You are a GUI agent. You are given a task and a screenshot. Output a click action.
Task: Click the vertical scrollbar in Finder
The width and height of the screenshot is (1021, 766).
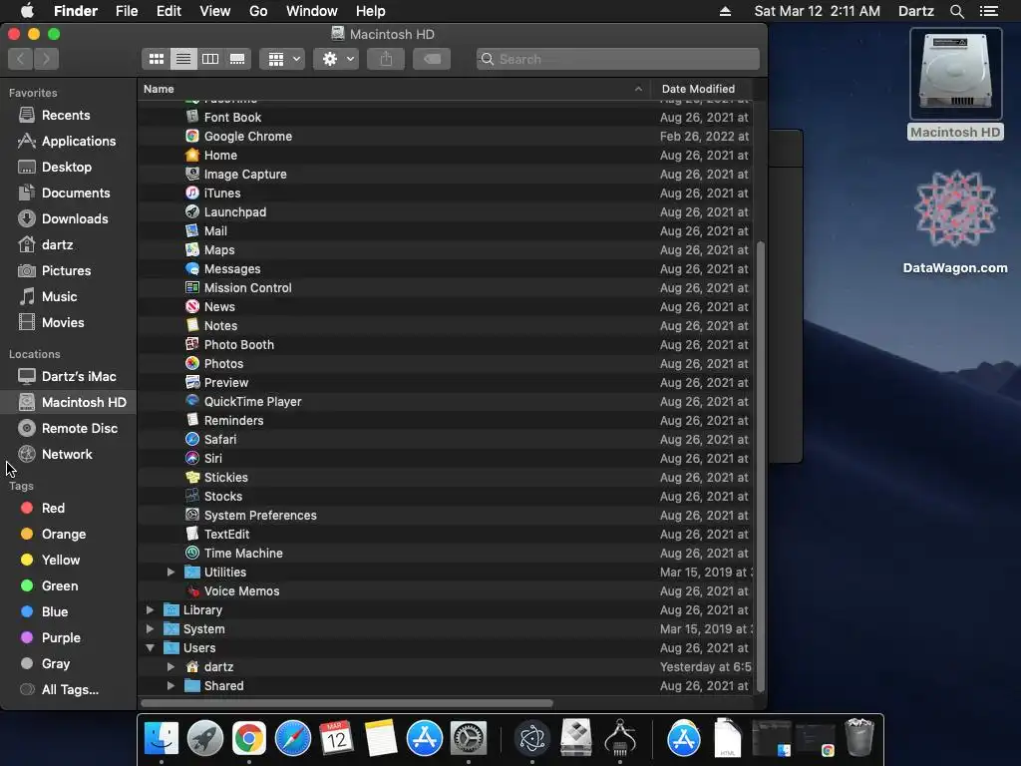coord(760,467)
